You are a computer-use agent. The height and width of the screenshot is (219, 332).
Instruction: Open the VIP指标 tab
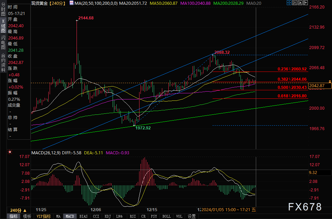[43, 216]
